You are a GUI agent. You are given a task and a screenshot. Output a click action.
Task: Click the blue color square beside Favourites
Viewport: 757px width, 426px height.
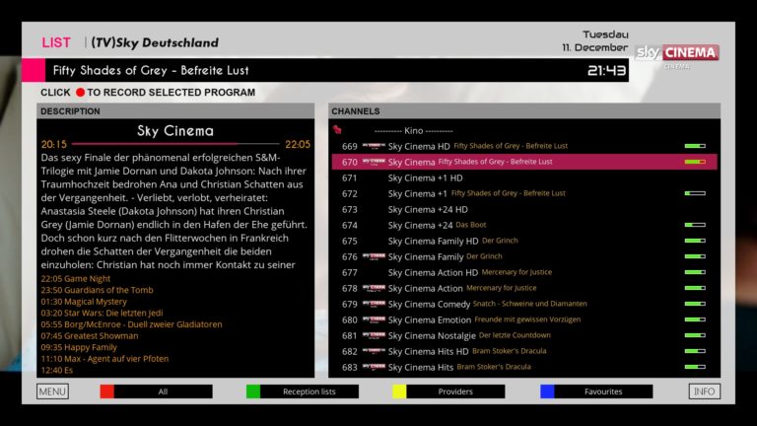coord(547,391)
